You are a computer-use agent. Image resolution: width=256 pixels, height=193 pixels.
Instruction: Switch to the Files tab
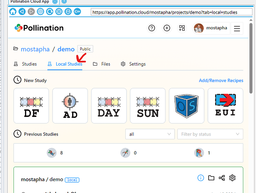tap(101, 64)
